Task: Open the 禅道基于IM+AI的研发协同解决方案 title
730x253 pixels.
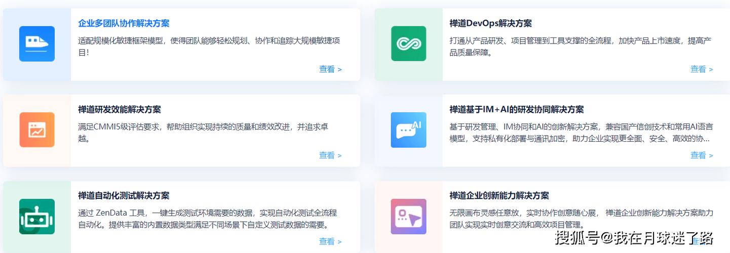Action: 517,109
